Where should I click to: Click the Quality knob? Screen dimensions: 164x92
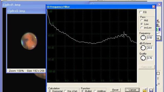coord(143,58)
